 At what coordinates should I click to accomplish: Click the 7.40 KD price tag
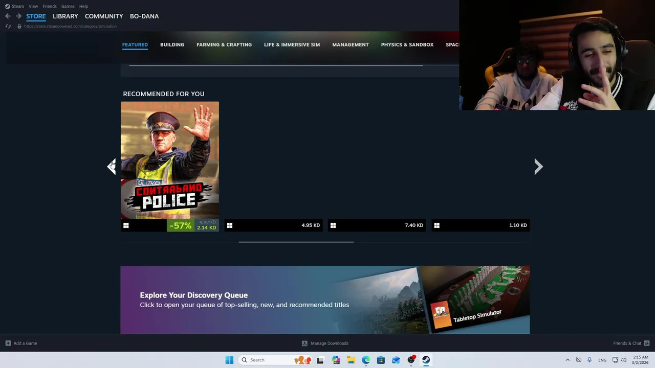414,225
